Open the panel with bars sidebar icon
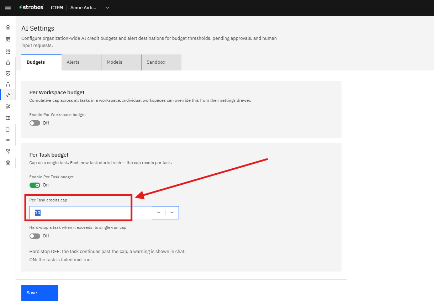Image resolution: width=434 pixels, height=305 pixels. (x=8, y=129)
